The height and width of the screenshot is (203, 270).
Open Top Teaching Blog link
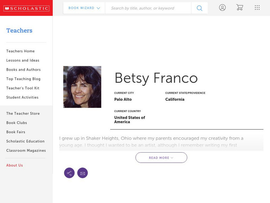click(x=23, y=79)
